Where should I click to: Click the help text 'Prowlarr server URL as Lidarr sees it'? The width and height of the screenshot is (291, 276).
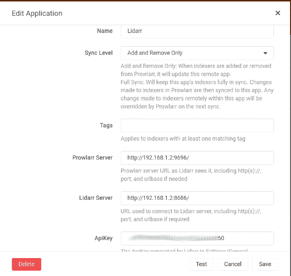coord(191,175)
